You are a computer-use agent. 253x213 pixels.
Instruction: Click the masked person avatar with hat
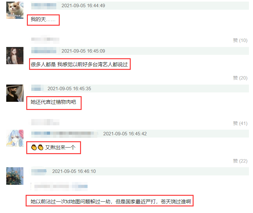tap(15, 93)
